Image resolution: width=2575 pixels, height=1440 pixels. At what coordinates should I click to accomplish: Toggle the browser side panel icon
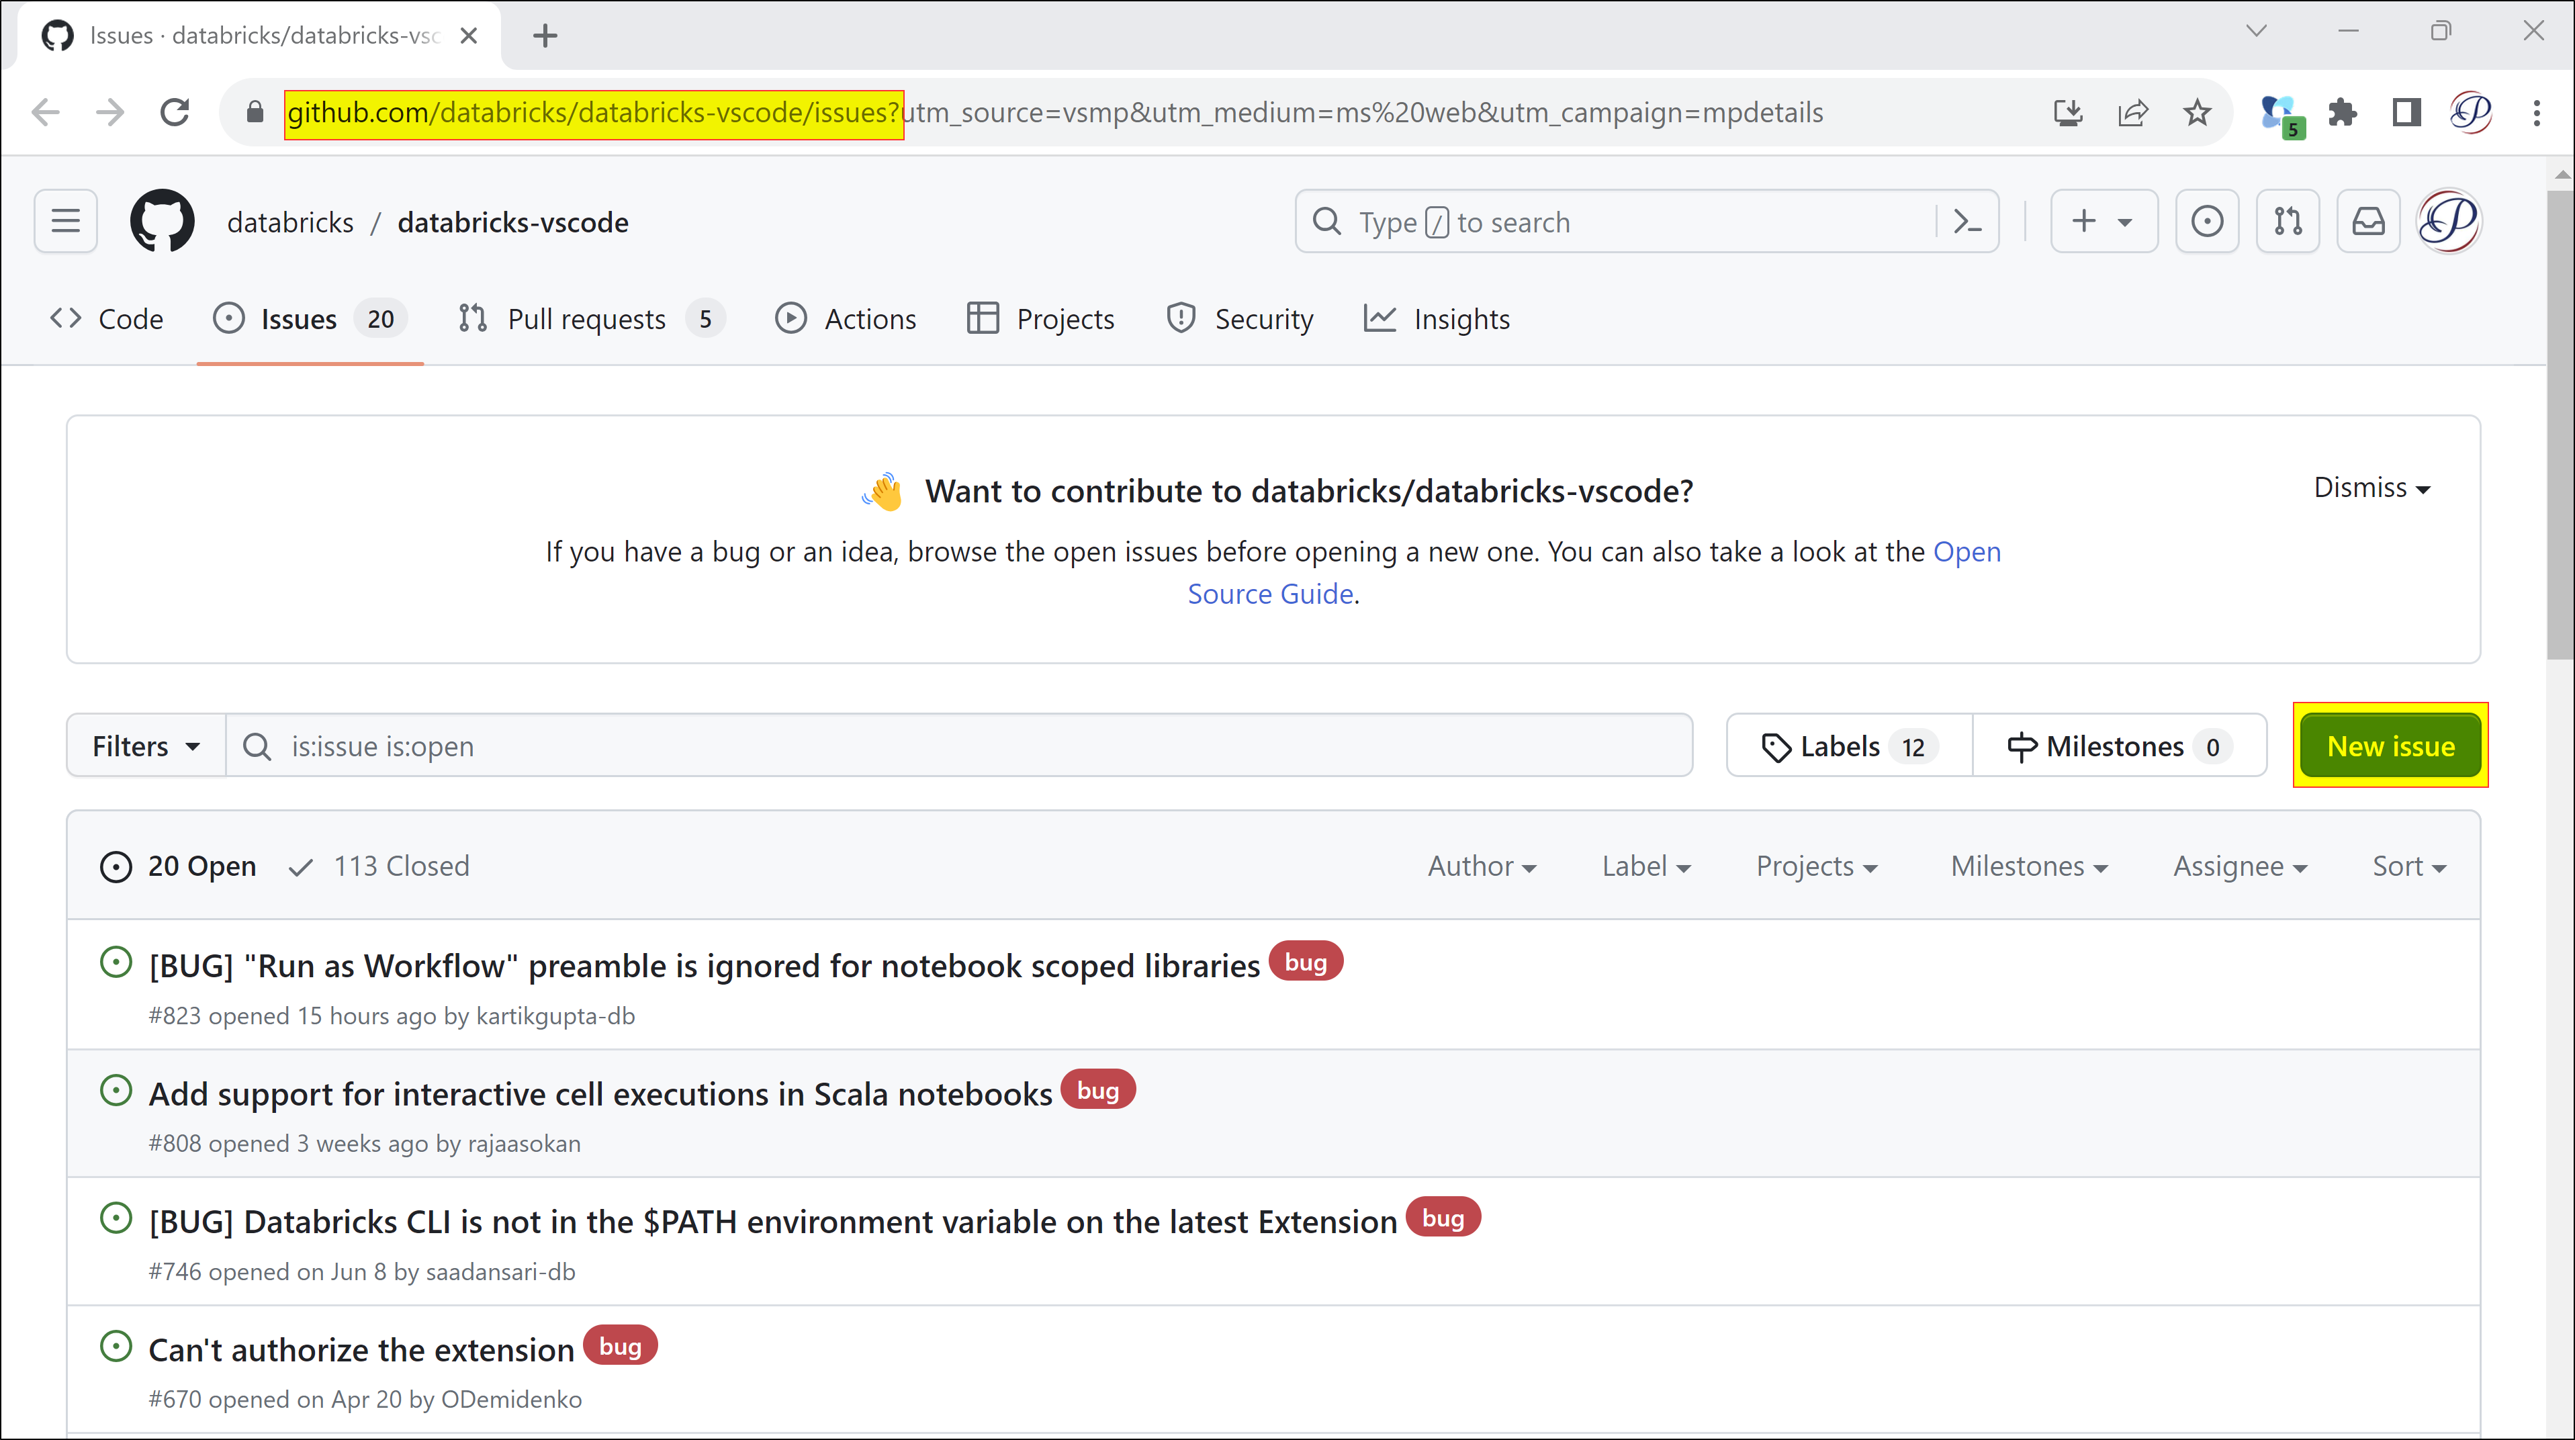click(2406, 112)
